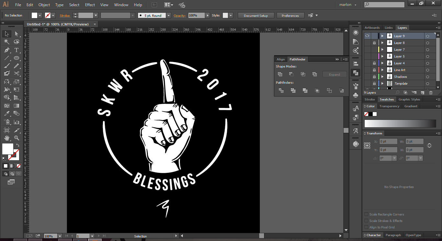Open the 5 pt. Round brush dropdown
Screen dimensions: 442x241
169,16
